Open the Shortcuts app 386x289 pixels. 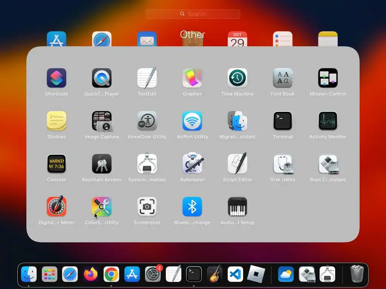point(57,78)
